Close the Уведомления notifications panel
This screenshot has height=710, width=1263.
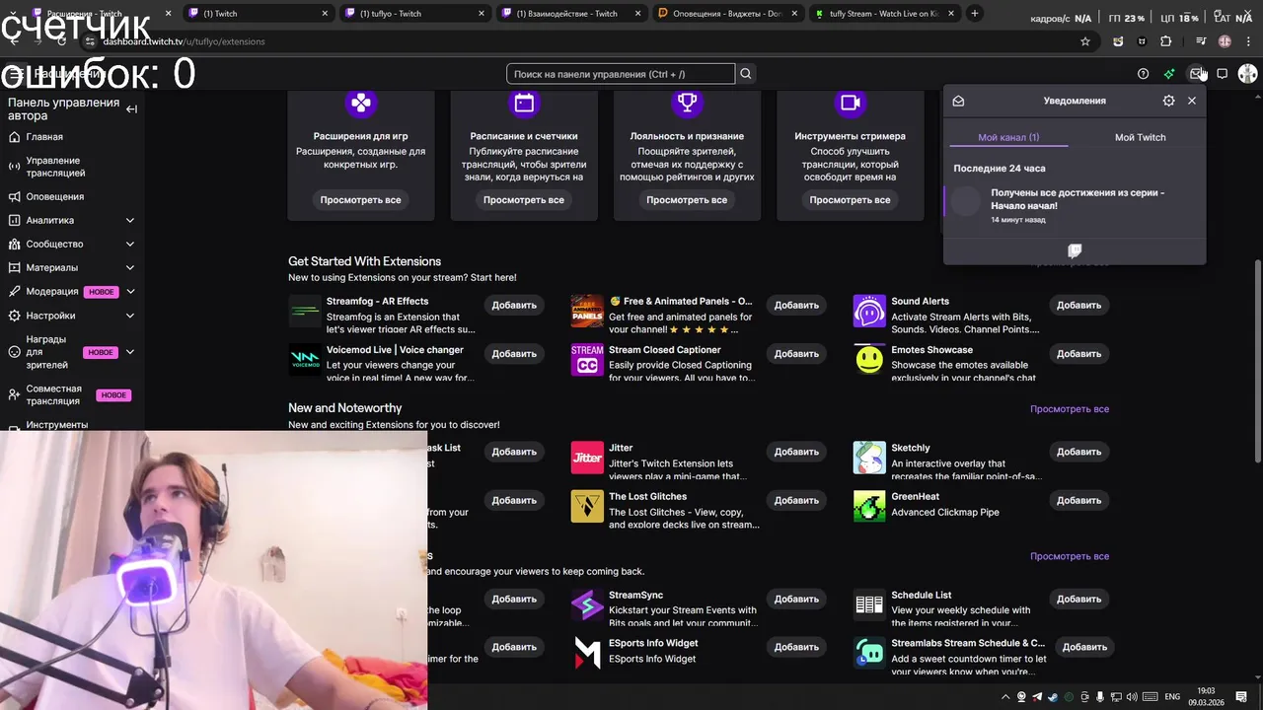point(1192,101)
